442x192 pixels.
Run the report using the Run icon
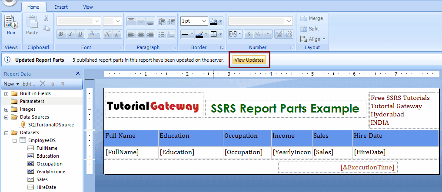(x=11, y=25)
